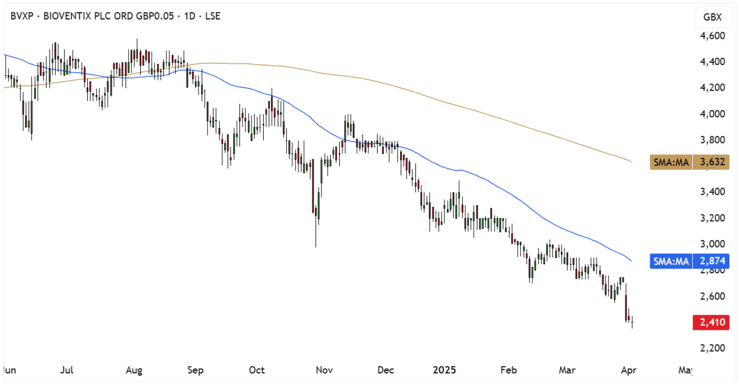This screenshot has width=741, height=386.
Task: Click the GBX currency button
Action: 713,17
